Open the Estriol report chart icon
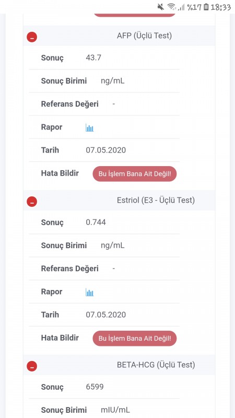This screenshot has height=418, width=235. click(x=89, y=292)
